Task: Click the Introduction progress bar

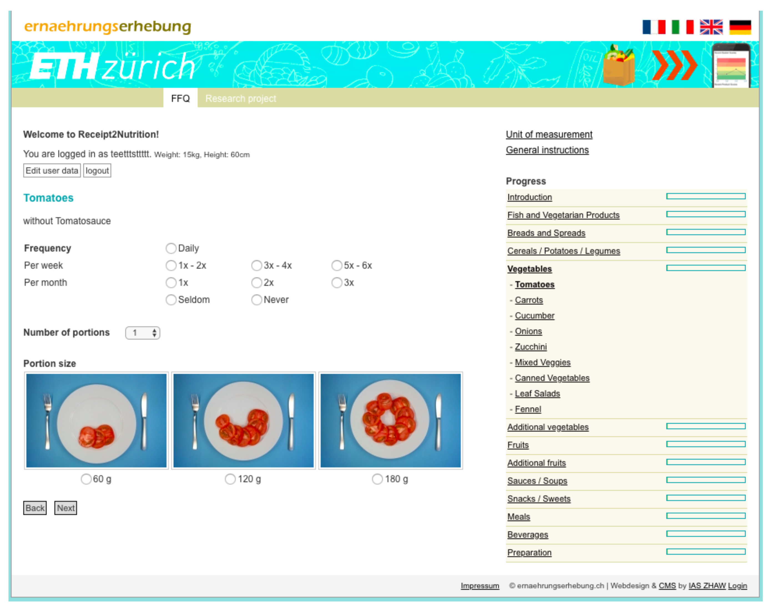Action: coord(706,196)
